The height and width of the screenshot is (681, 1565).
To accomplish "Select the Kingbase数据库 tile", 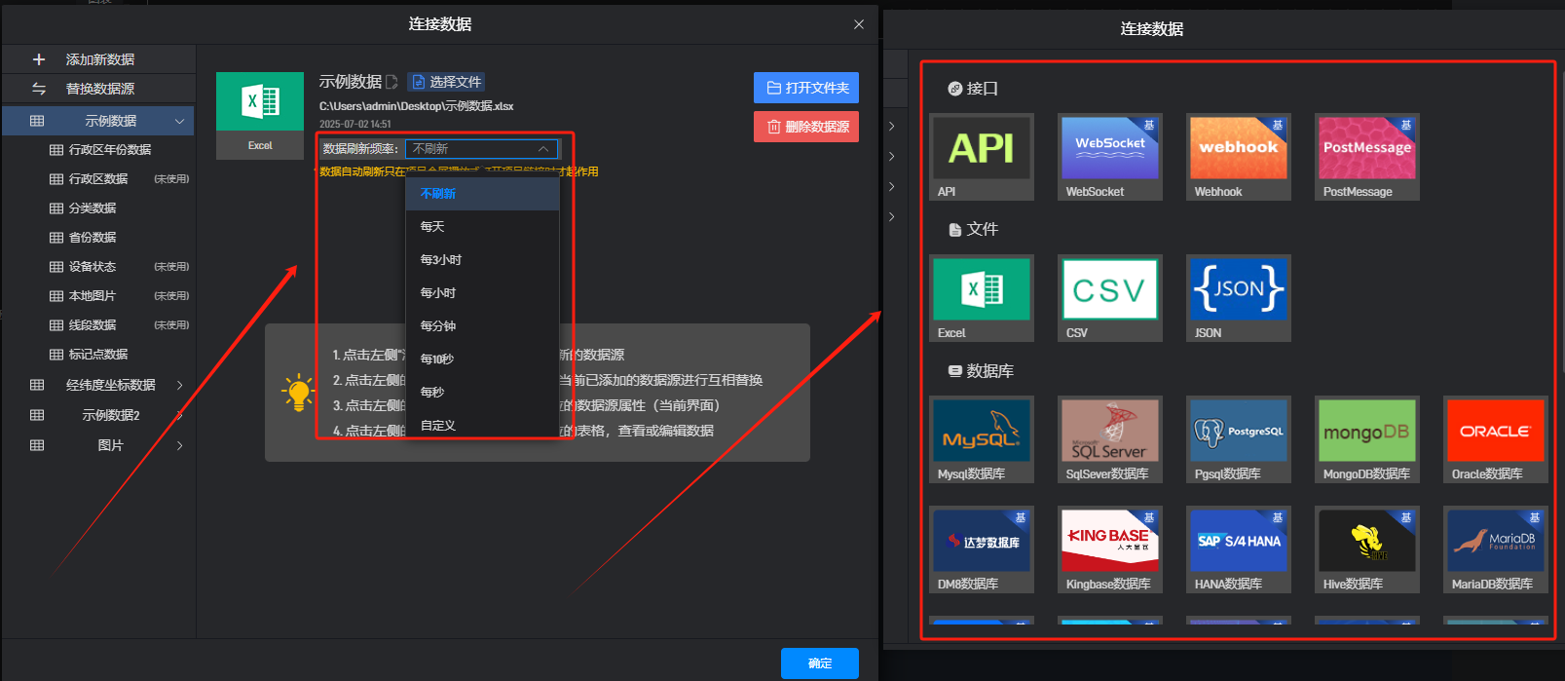I will (1110, 549).
